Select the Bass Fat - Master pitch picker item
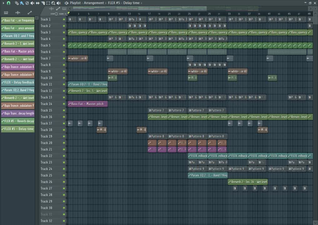 [18, 52]
